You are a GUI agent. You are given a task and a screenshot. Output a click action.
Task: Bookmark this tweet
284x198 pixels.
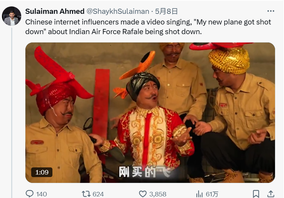(256, 194)
